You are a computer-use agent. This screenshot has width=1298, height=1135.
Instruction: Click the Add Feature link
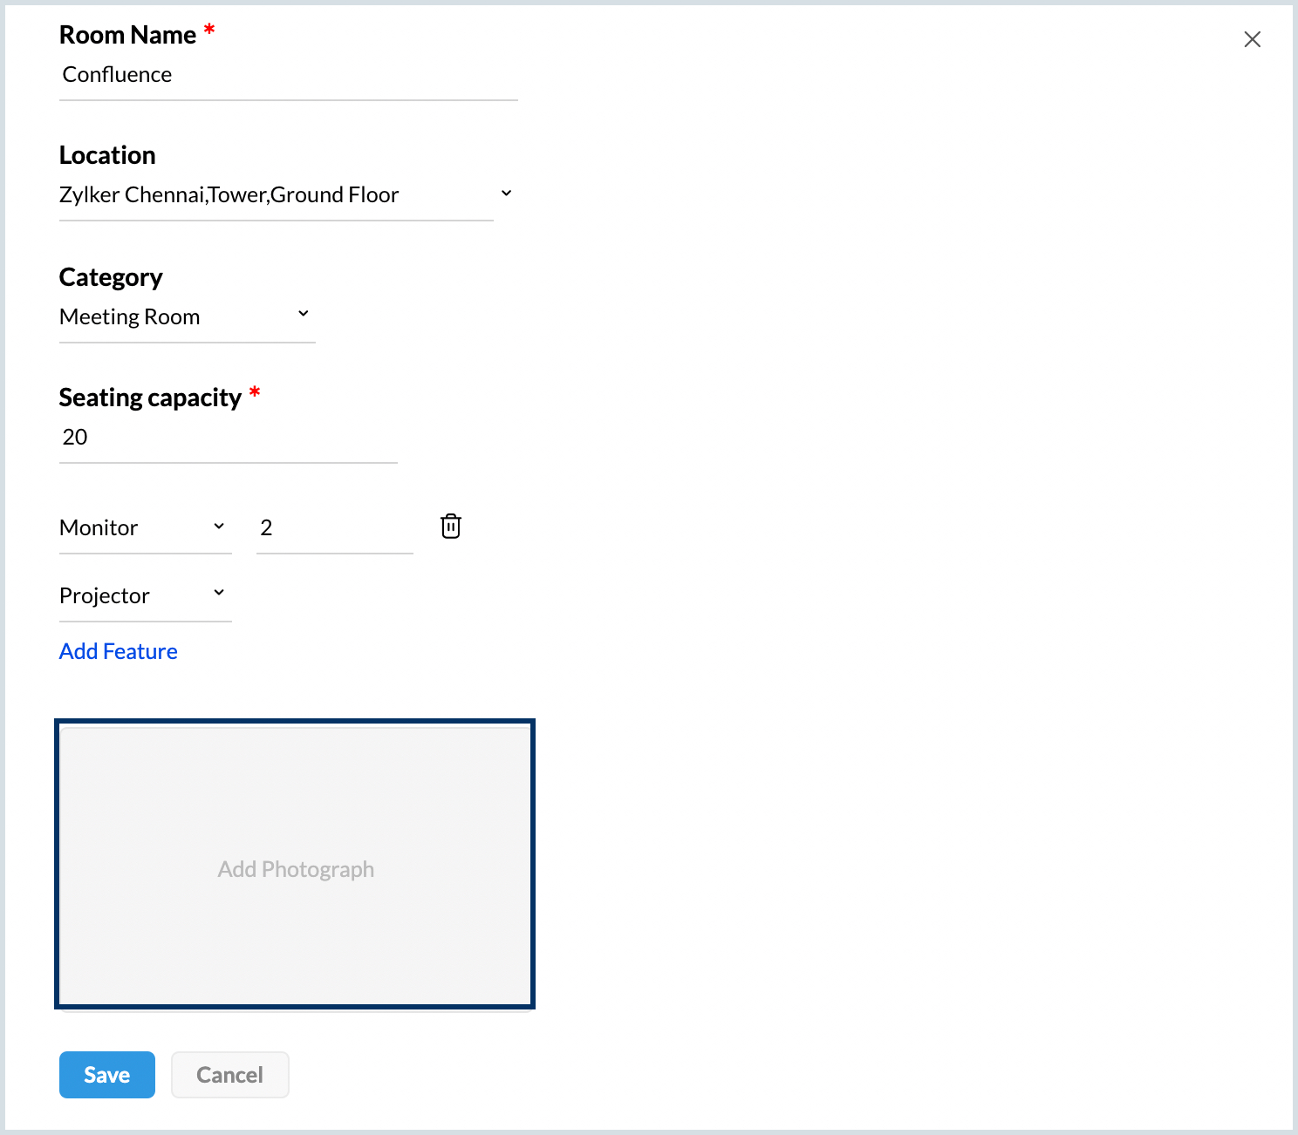pyautogui.click(x=118, y=651)
